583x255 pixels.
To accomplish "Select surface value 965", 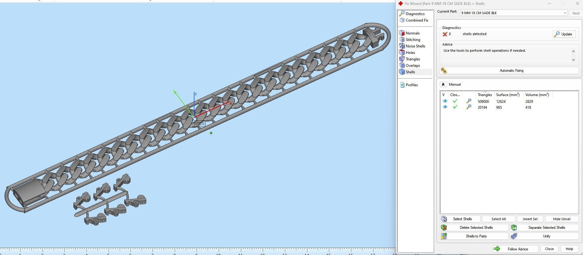I will (499, 107).
